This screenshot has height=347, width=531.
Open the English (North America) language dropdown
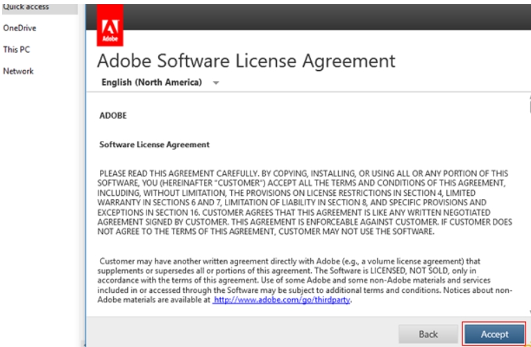point(151,83)
